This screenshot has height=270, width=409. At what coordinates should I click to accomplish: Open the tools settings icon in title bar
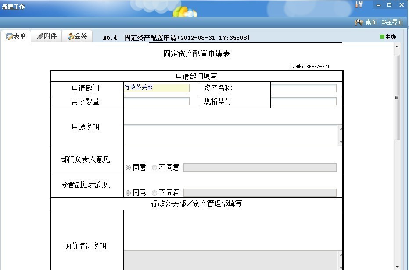(x=359, y=5)
